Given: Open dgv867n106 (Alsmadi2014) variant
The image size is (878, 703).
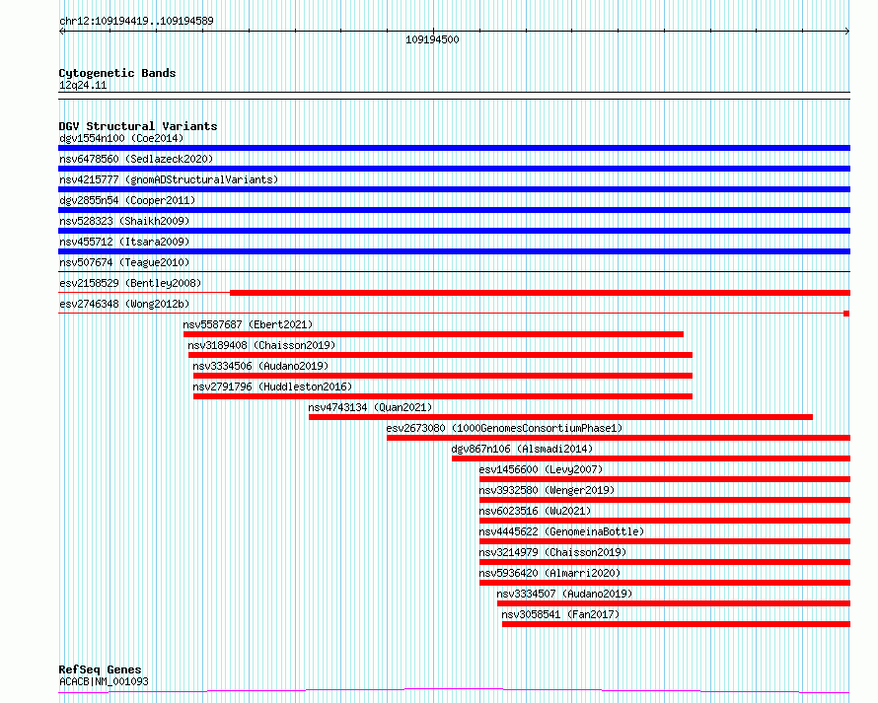Looking at the screenshot, I should pos(522,449).
